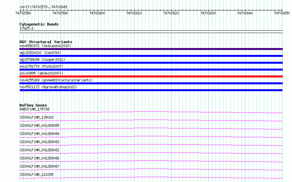Select ruler tick label 74702620
Image resolution: width=292 pixels, height=182 pixels.
tap(171, 13)
